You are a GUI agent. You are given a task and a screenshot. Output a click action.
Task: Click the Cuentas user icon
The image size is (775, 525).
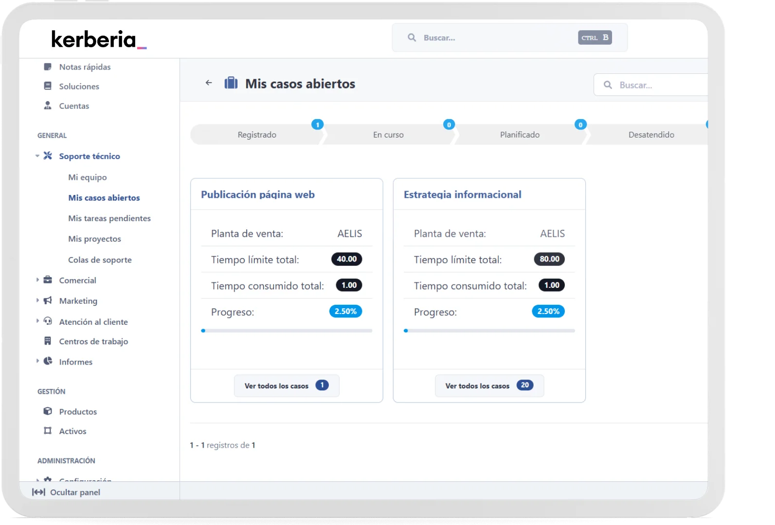point(48,105)
